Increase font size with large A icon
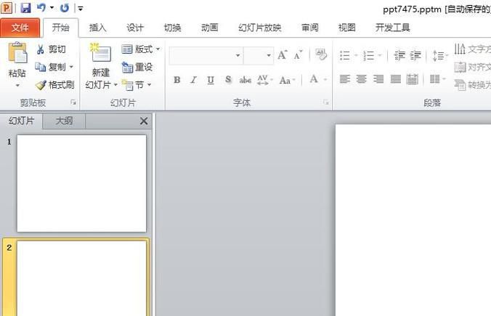Image resolution: width=491 pixels, height=316 pixels. pos(283,55)
